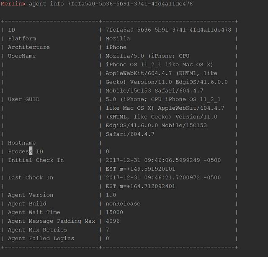Click the Merlin» prompt text
The height and width of the screenshot is (257, 268).
[x=13, y=4]
